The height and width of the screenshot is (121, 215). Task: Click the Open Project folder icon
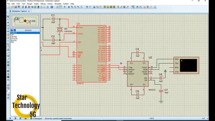tap(12, 7)
